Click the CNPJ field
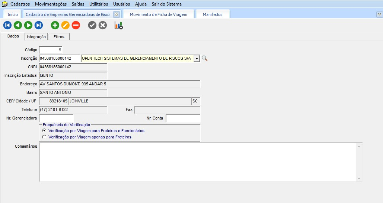The height and width of the screenshot is (203, 383). click(73, 67)
